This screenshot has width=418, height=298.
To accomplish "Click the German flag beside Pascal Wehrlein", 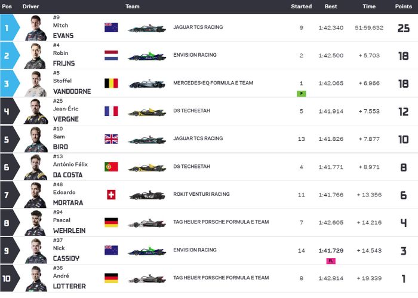I will tap(111, 223).
